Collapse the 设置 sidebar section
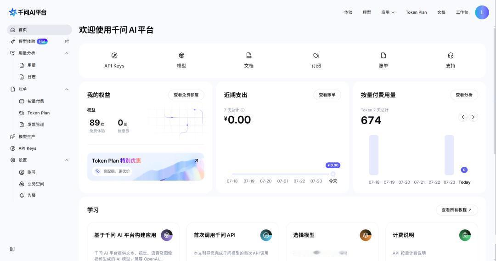The width and height of the screenshot is (496, 261). (67, 160)
